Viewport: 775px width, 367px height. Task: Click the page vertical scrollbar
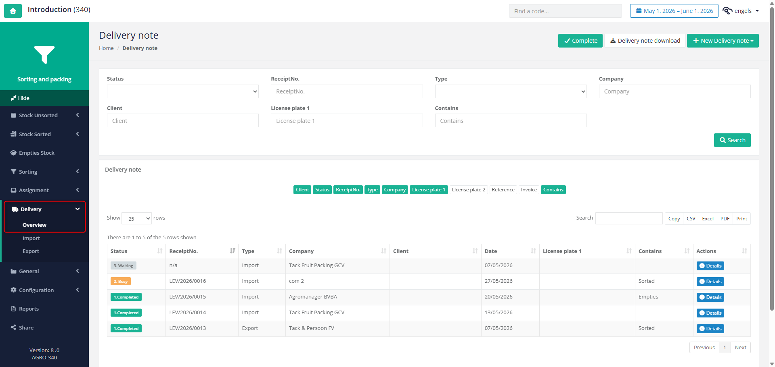click(x=772, y=161)
